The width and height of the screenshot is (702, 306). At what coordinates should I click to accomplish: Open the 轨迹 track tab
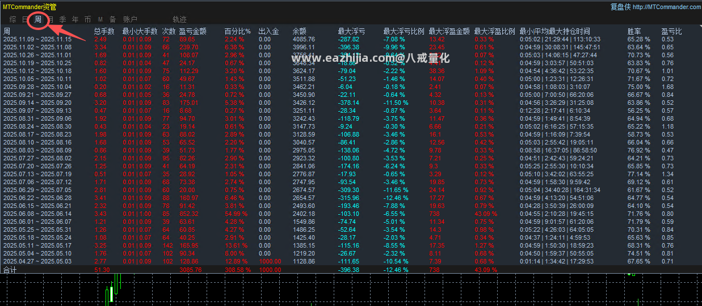pyautogui.click(x=179, y=20)
